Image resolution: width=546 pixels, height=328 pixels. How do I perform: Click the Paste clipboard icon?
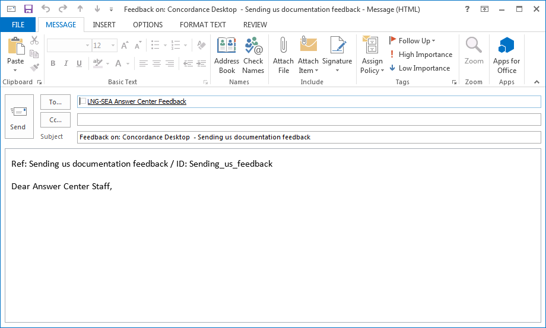(17, 46)
